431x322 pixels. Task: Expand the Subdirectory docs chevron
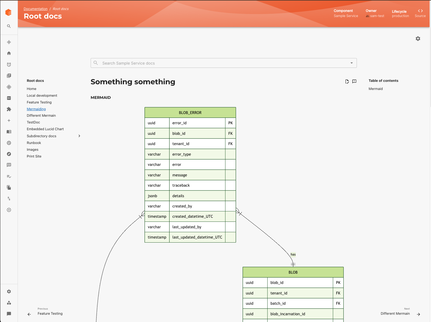[x=79, y=136]
